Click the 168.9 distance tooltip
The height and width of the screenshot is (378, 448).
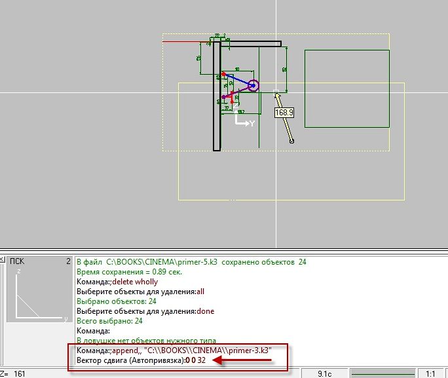pos(284,113)
